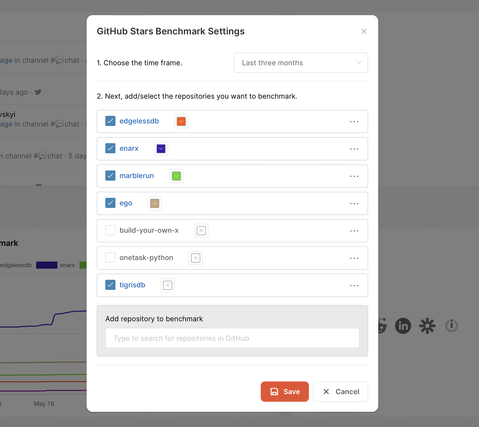Open the ego repository link
Image resolution: width=479 pixels, height=427 pixels.
pos(126,203)
